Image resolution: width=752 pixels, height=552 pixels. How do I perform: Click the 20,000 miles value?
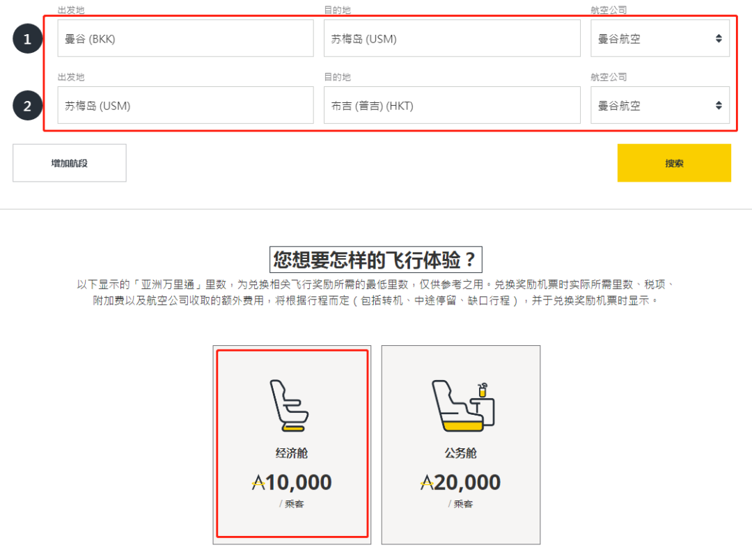pos(460,482)
